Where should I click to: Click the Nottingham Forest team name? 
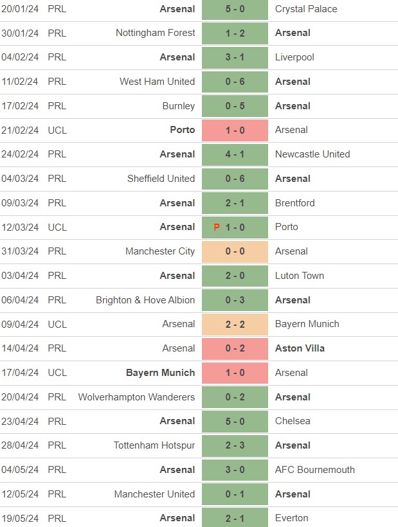(156, 33)
